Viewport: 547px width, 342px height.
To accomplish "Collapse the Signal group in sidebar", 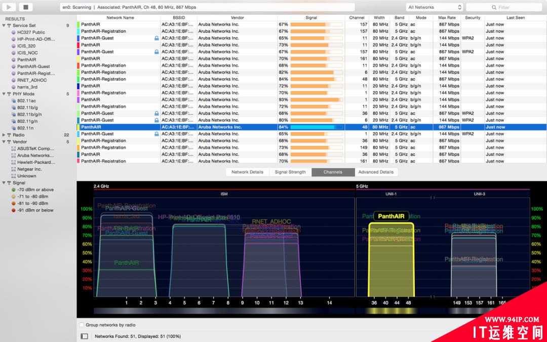I will pos(4,182).
